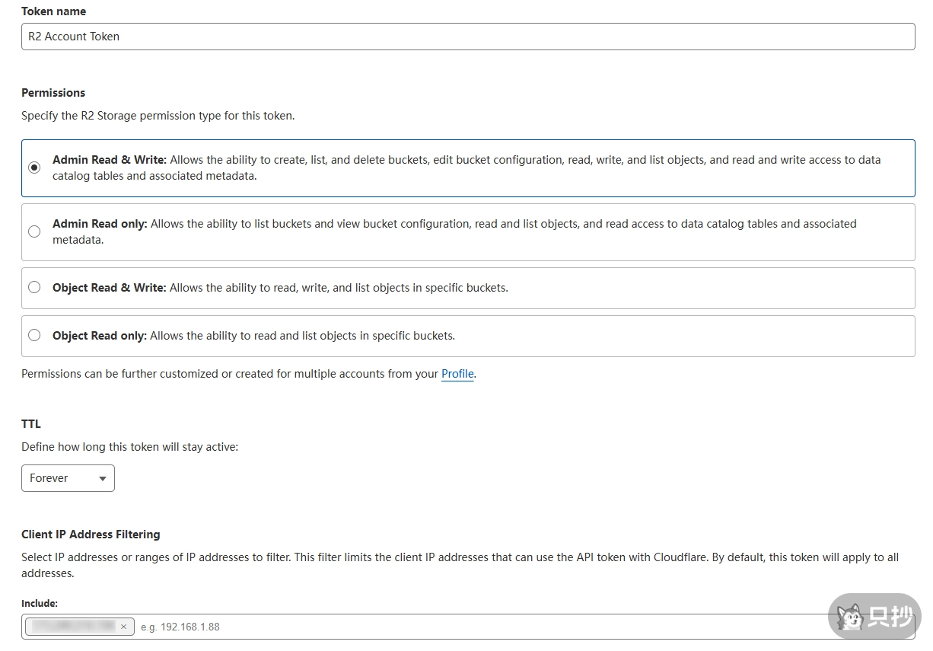This screenshot has height=651, width=933.
Task: Open the Profile link
Action: [457, 374]
